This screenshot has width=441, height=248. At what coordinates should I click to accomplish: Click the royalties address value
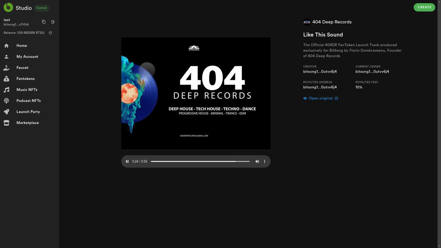320,87
